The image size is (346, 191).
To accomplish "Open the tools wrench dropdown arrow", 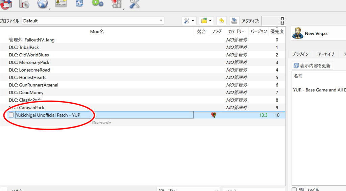I will click(x=193, y=21).
